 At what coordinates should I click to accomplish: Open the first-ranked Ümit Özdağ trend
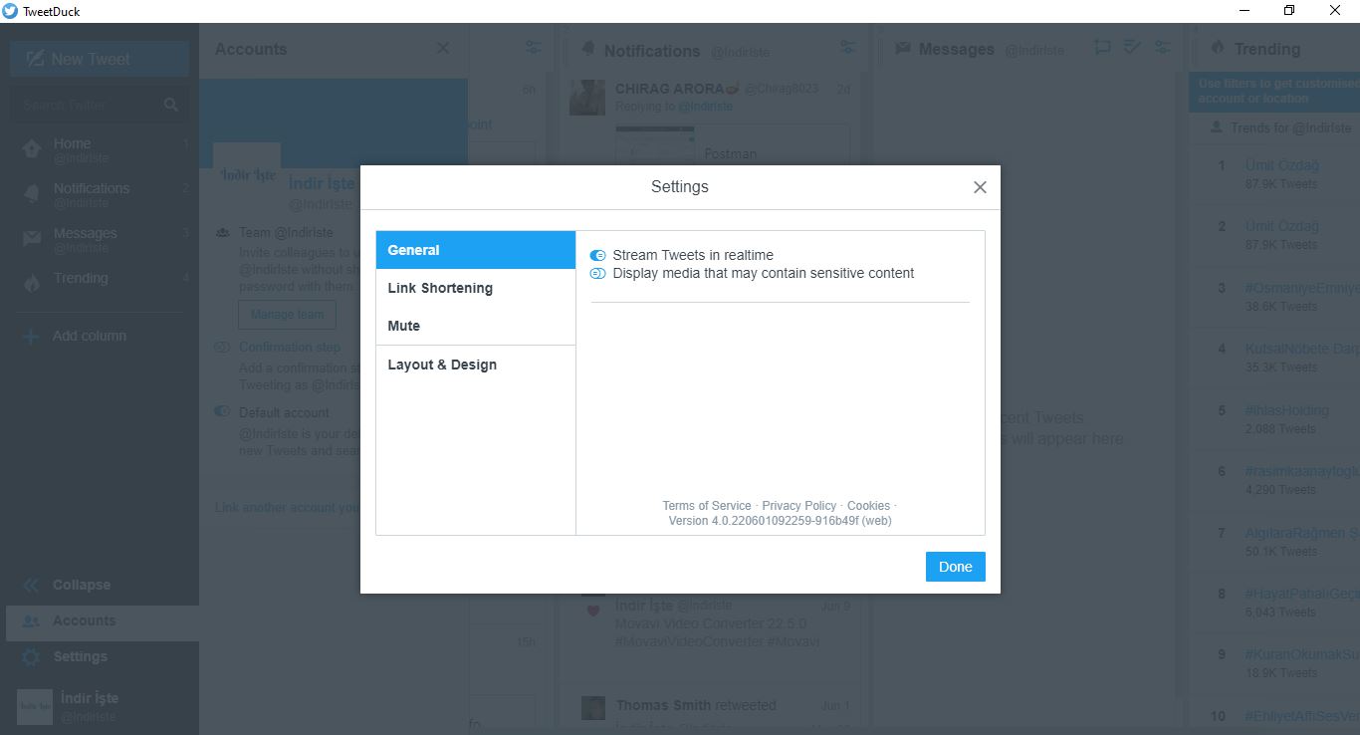point(1282,165)
